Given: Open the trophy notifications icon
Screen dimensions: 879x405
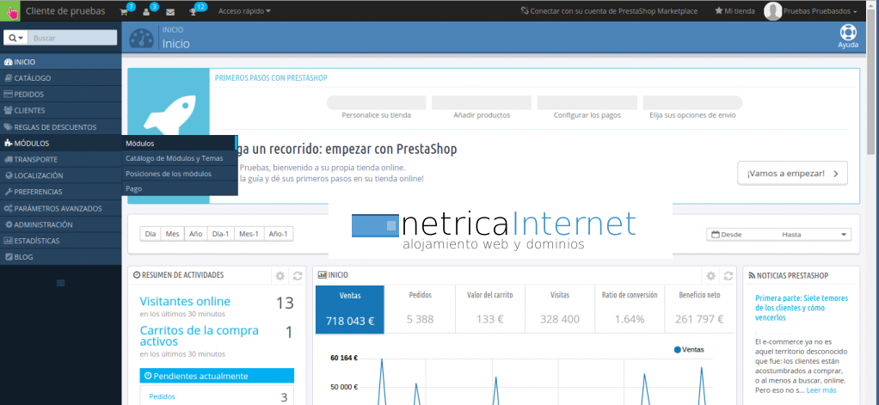Looking at the screenshot, I should coord(194,11).
